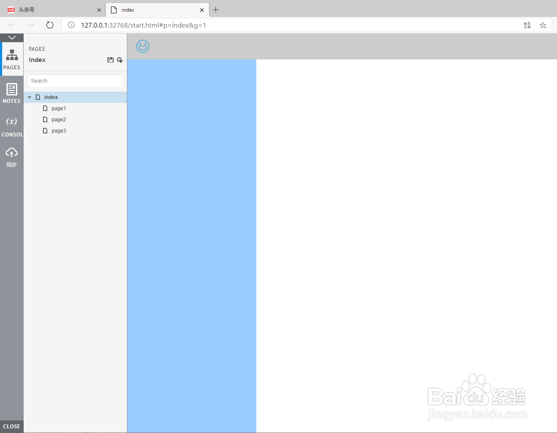Open page2 in the pages tree
Viewport: 557px width, 433px height.
click(58, 120)
